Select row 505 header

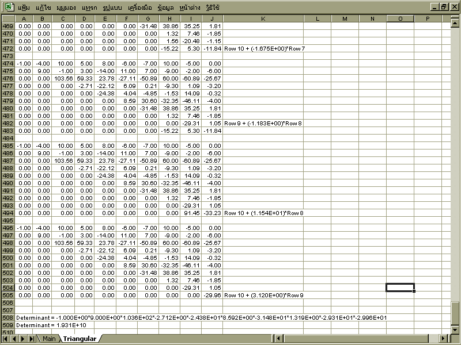click(x=7, y=295)
